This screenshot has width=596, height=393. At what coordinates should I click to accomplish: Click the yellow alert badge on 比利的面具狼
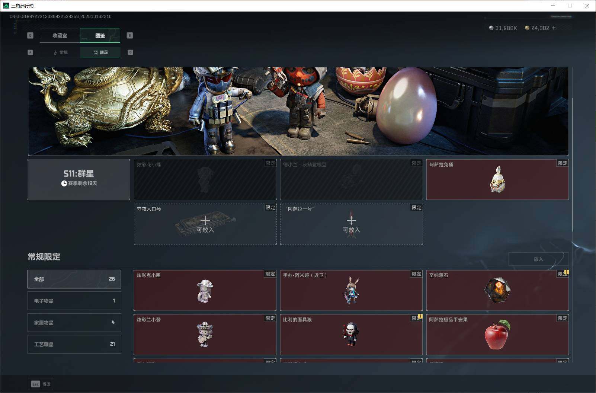pos(420,317)
